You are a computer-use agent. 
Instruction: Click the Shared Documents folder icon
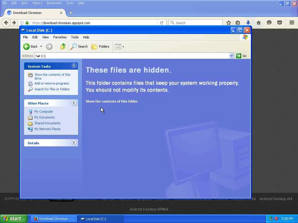point(30,123)
